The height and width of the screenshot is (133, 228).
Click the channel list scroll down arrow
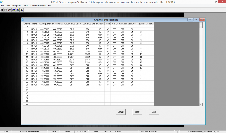pyautogui.click(x=201, y=104)
